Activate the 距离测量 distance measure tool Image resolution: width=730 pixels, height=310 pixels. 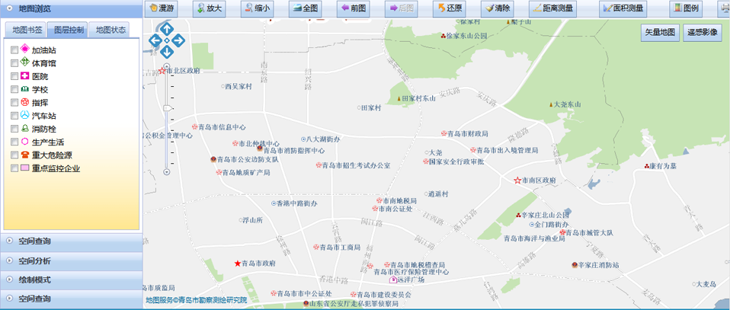pos(554,8)
